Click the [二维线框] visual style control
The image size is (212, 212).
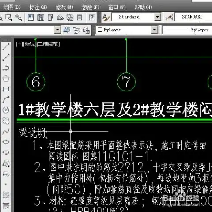coord(49,44)
